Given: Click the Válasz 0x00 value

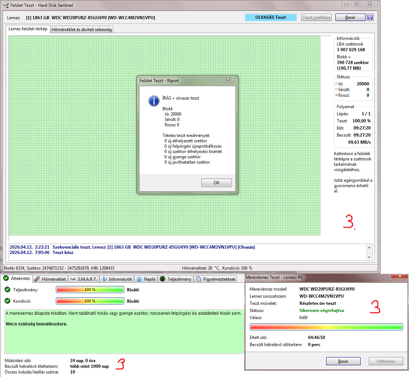Looking at the screenshot, I should 303,318.
